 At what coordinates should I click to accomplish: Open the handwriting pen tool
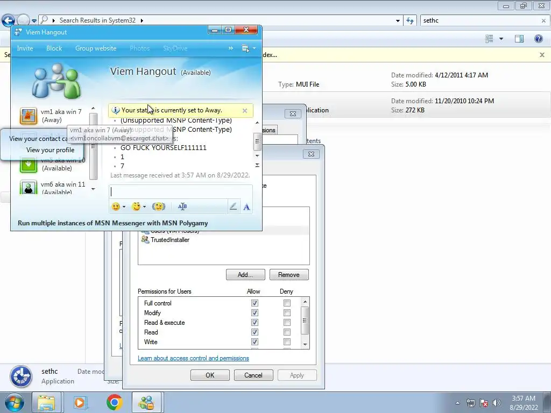[x=233, y=206]
